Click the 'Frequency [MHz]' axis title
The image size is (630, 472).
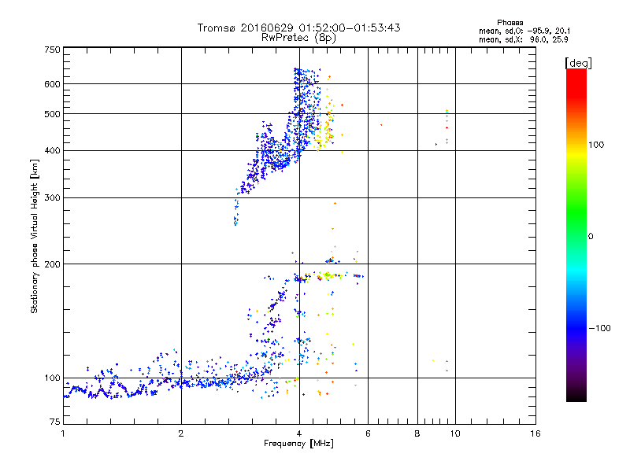coord(298,444)
